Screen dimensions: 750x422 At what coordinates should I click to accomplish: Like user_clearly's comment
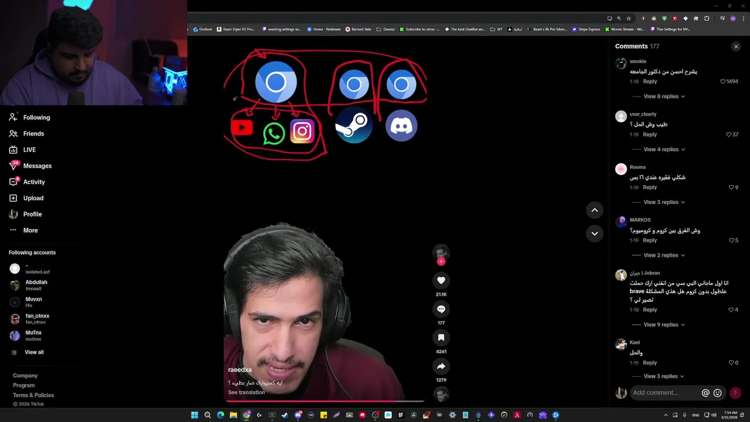click(x=728, y=135)
